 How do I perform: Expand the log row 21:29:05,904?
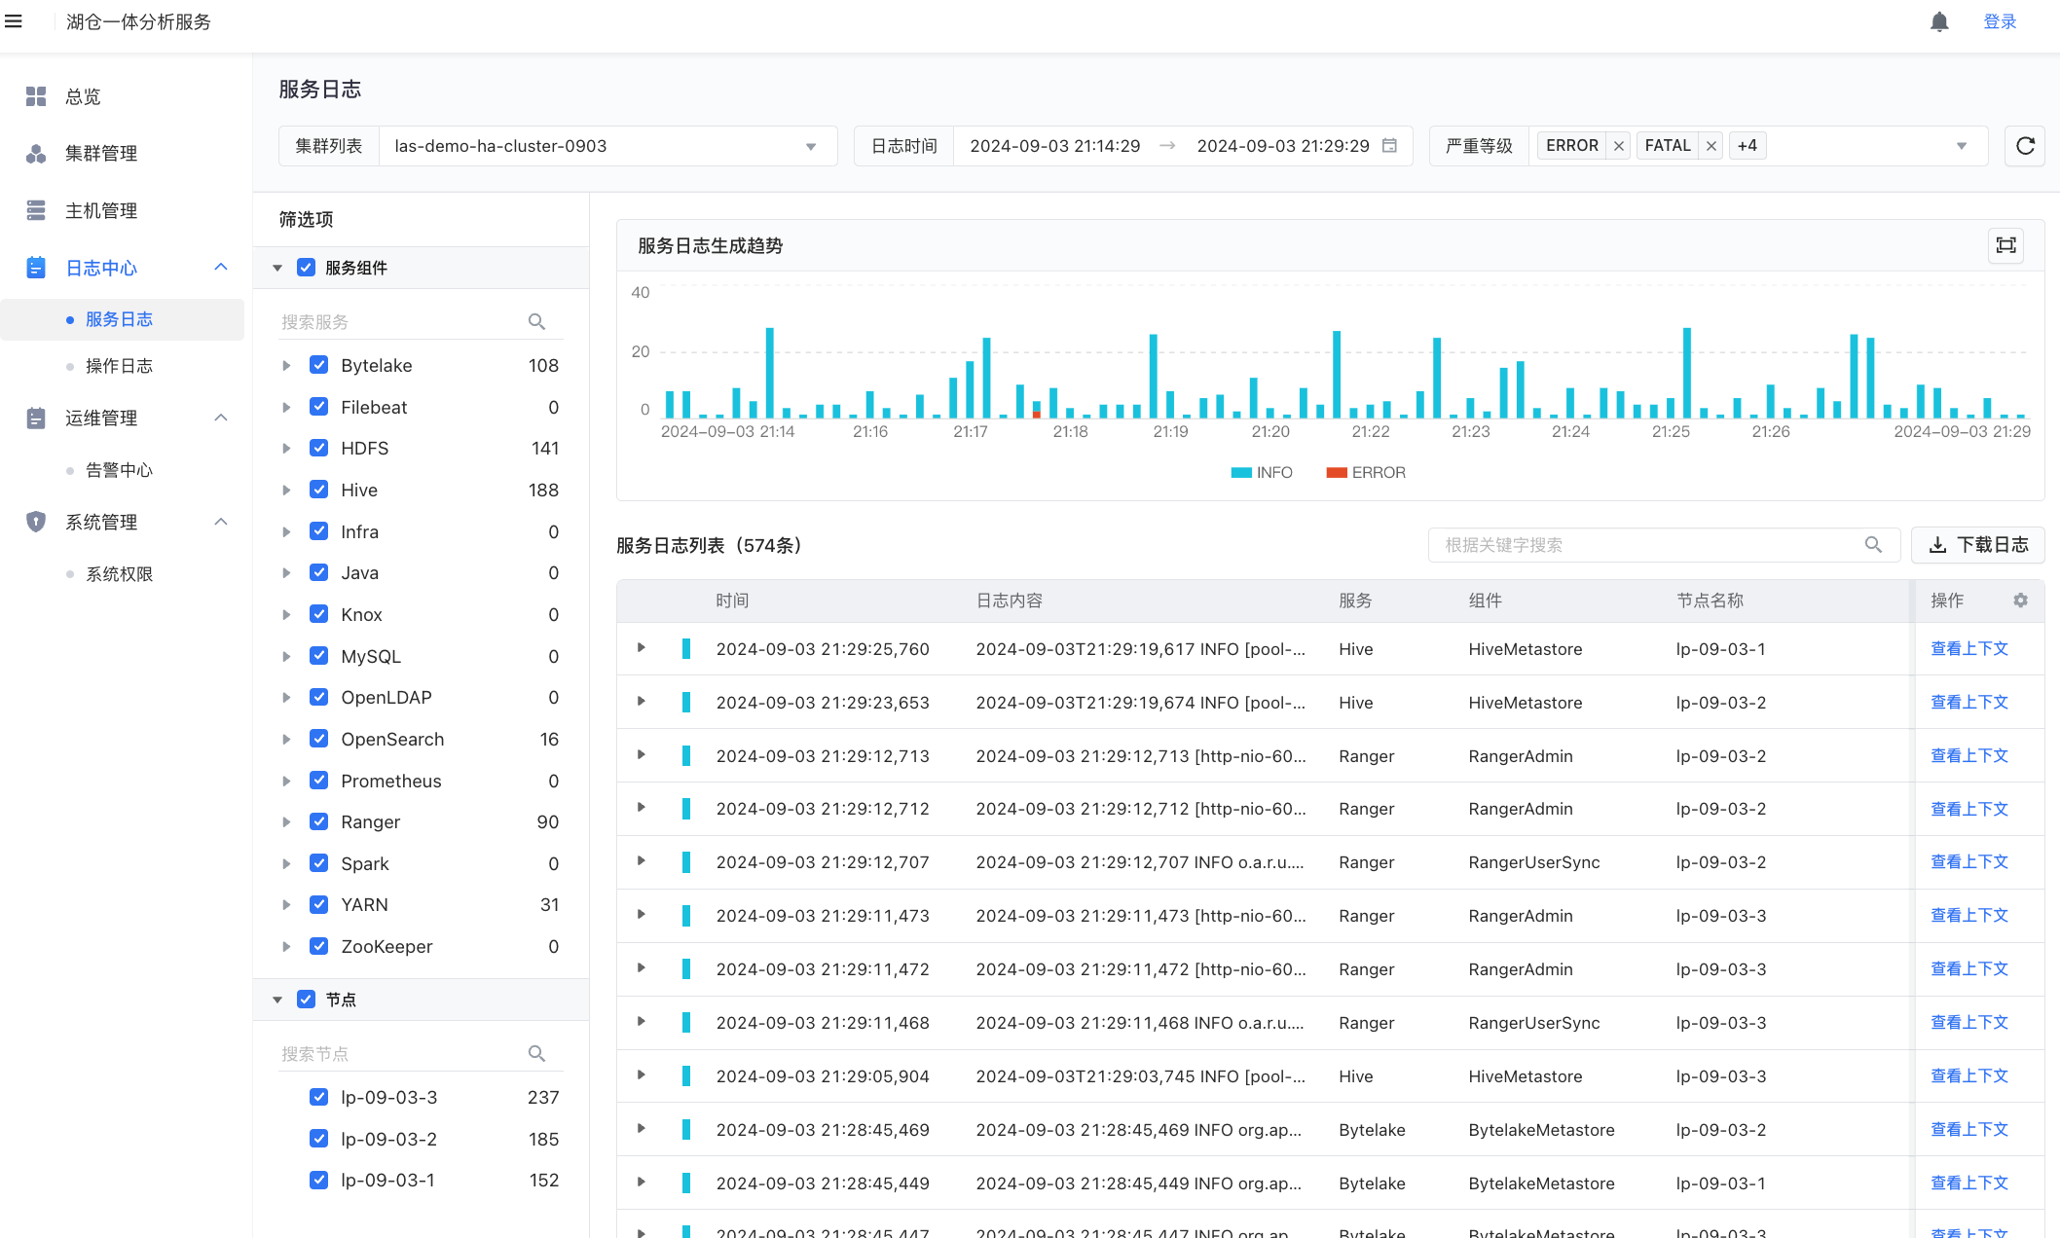642,1075
